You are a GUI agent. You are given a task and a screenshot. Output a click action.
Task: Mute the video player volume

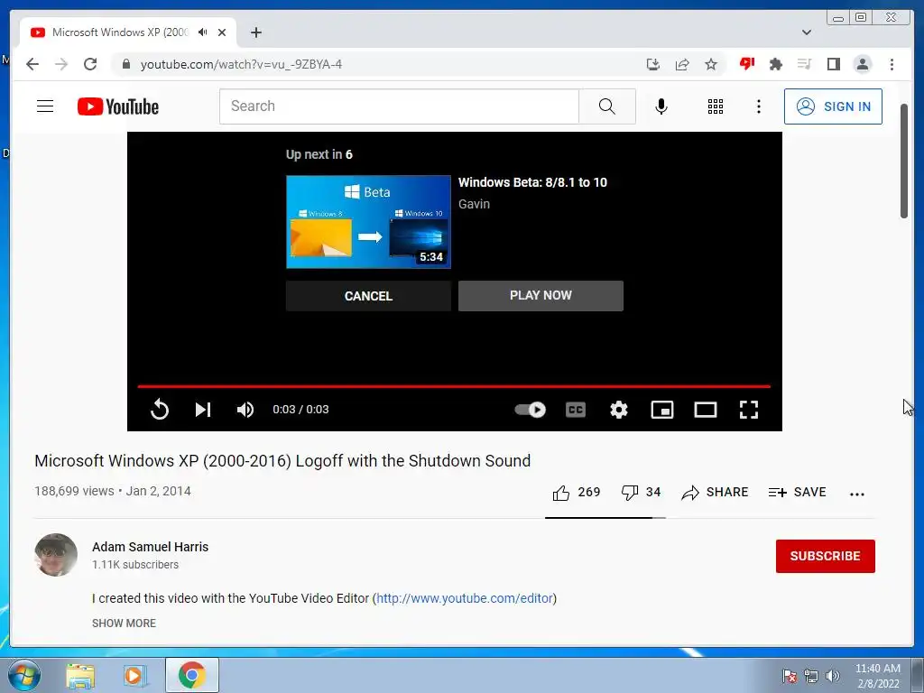point(245,409)
